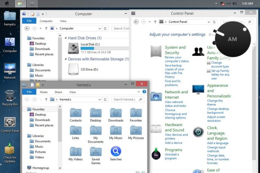Image resolution: width=260 pixels, height=173 pixels.
Task: Click Change desktop background link
Action: coord(218,111)
